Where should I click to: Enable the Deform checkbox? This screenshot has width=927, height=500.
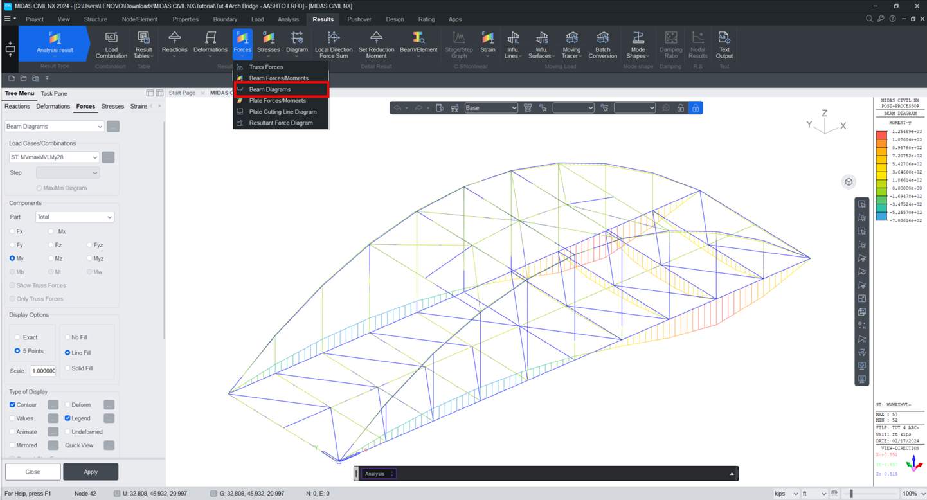click(67, 405)
